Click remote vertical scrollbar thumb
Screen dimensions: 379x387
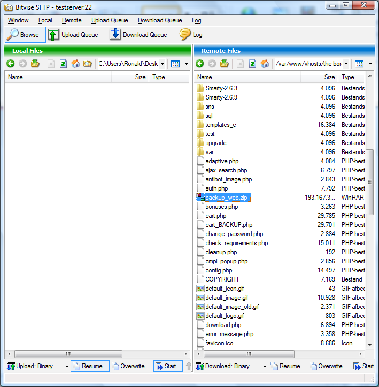click(369, 182)
